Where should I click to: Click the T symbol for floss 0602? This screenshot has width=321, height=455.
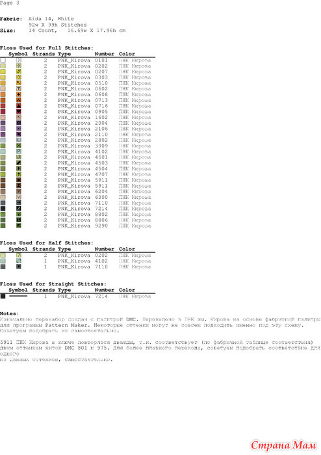point(19,89)
